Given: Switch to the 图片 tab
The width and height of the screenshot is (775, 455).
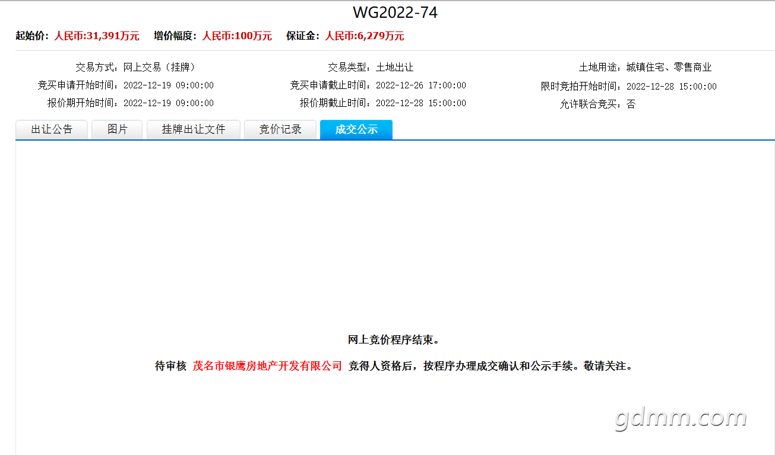Looking at the screenshot, I should coord(117,129).
